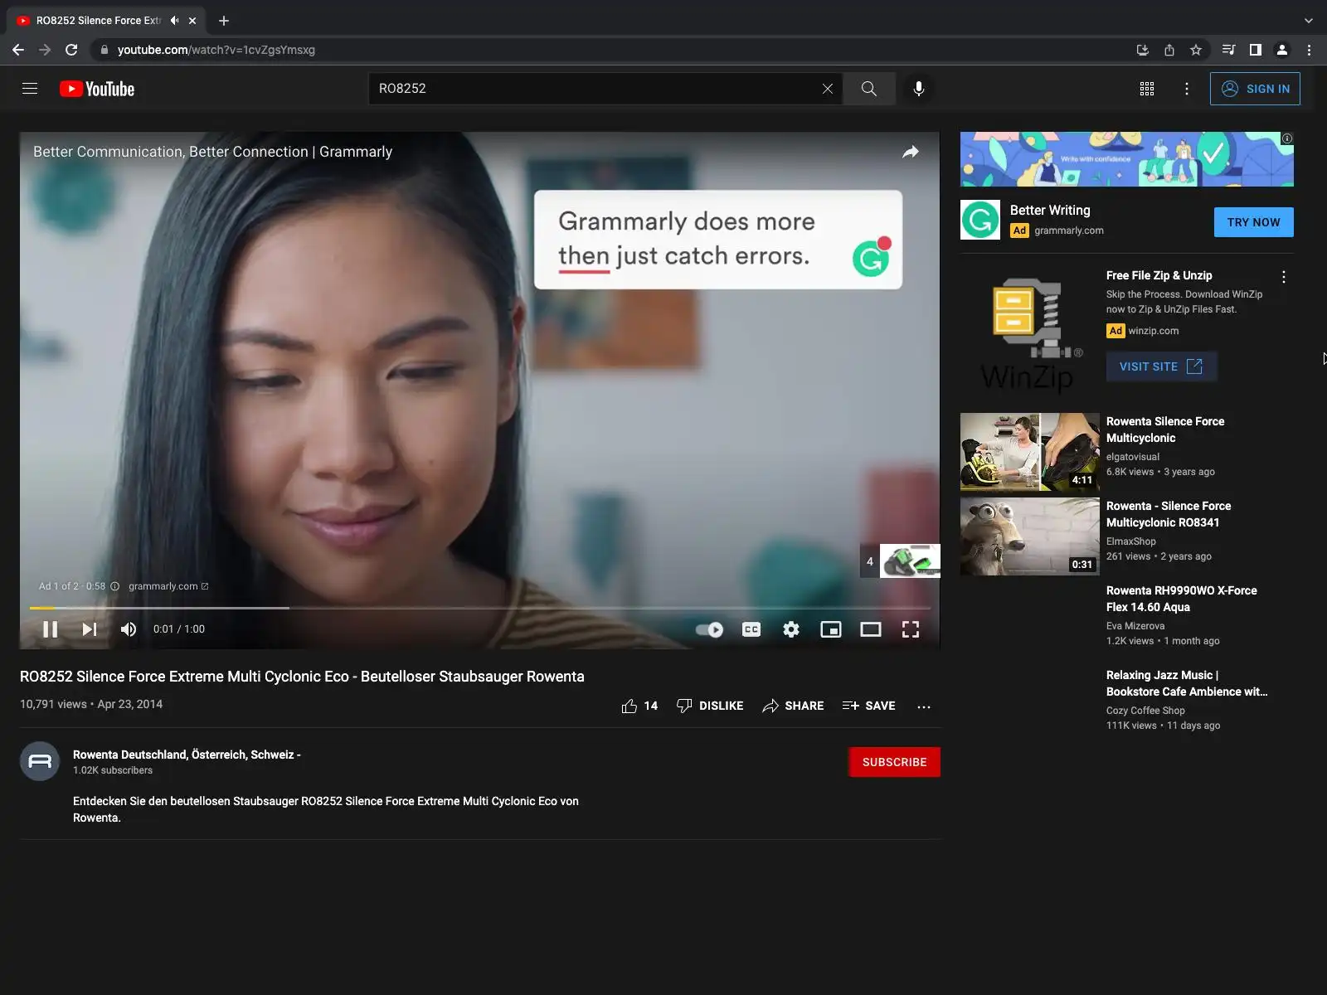Start voice search with microphone
This screenshot has width=1327, height=995.
pyautogui.click(x=918, y=89)
